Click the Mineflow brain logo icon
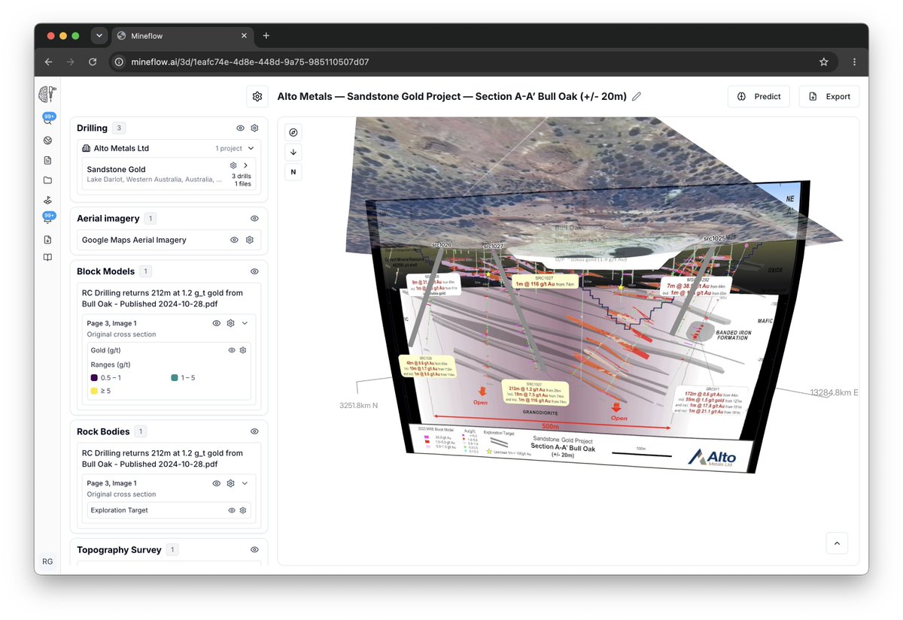The height and width of the screenshot is (620, 903). 47,94
